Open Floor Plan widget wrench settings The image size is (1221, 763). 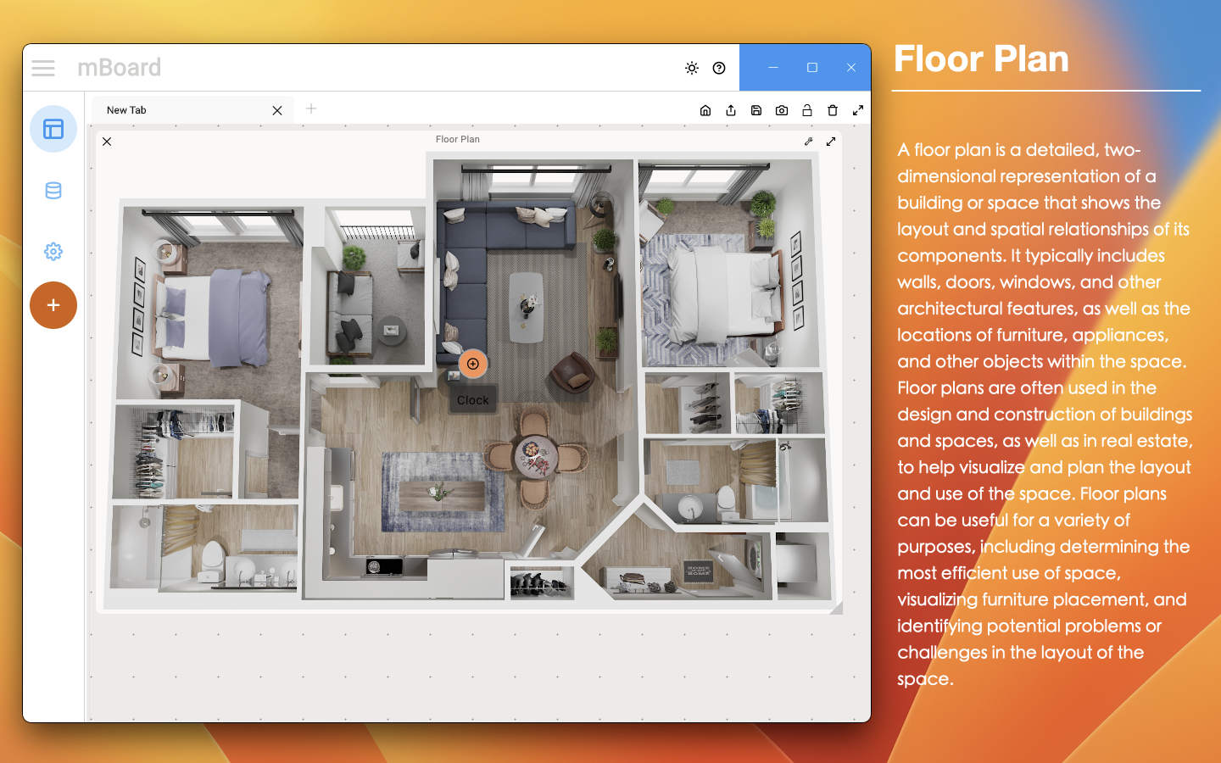808,142
